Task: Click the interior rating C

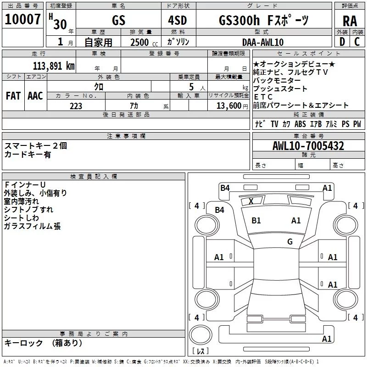Action: pyautogui.click(x=357, y=42)
